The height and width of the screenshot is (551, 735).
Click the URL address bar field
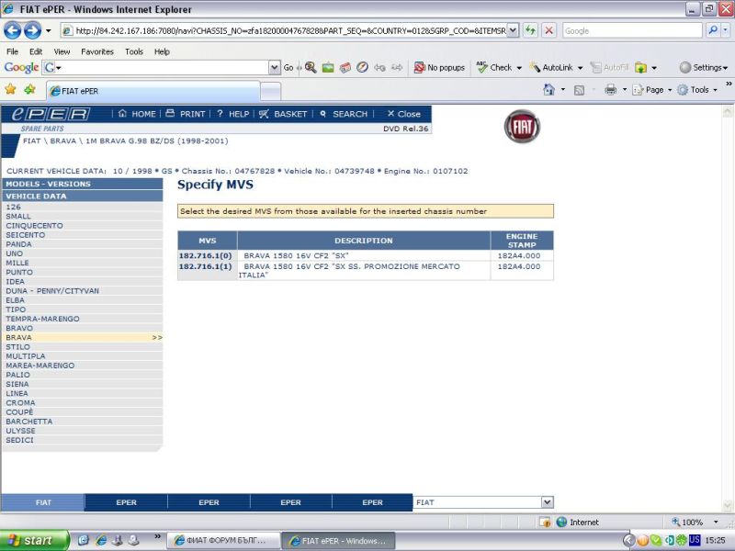pyautogui.click(x=285, y=30)
